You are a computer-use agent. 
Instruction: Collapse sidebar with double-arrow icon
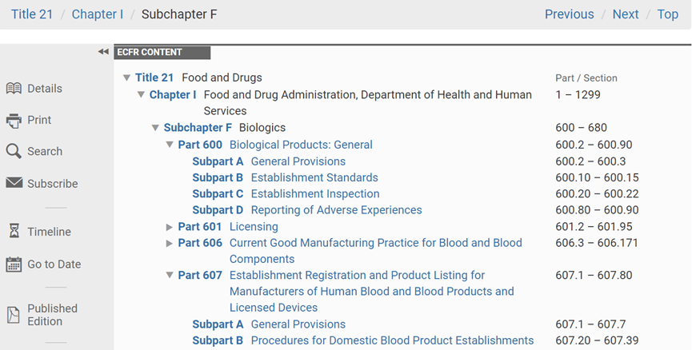pos(103,52)
